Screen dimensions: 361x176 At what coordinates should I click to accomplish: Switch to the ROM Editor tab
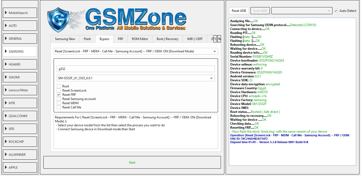pyautogui.click(x=140, y=39)
